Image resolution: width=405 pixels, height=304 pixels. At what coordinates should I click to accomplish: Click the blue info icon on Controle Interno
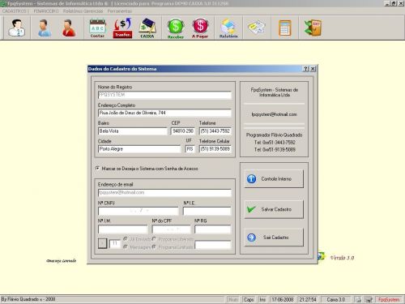251,178
